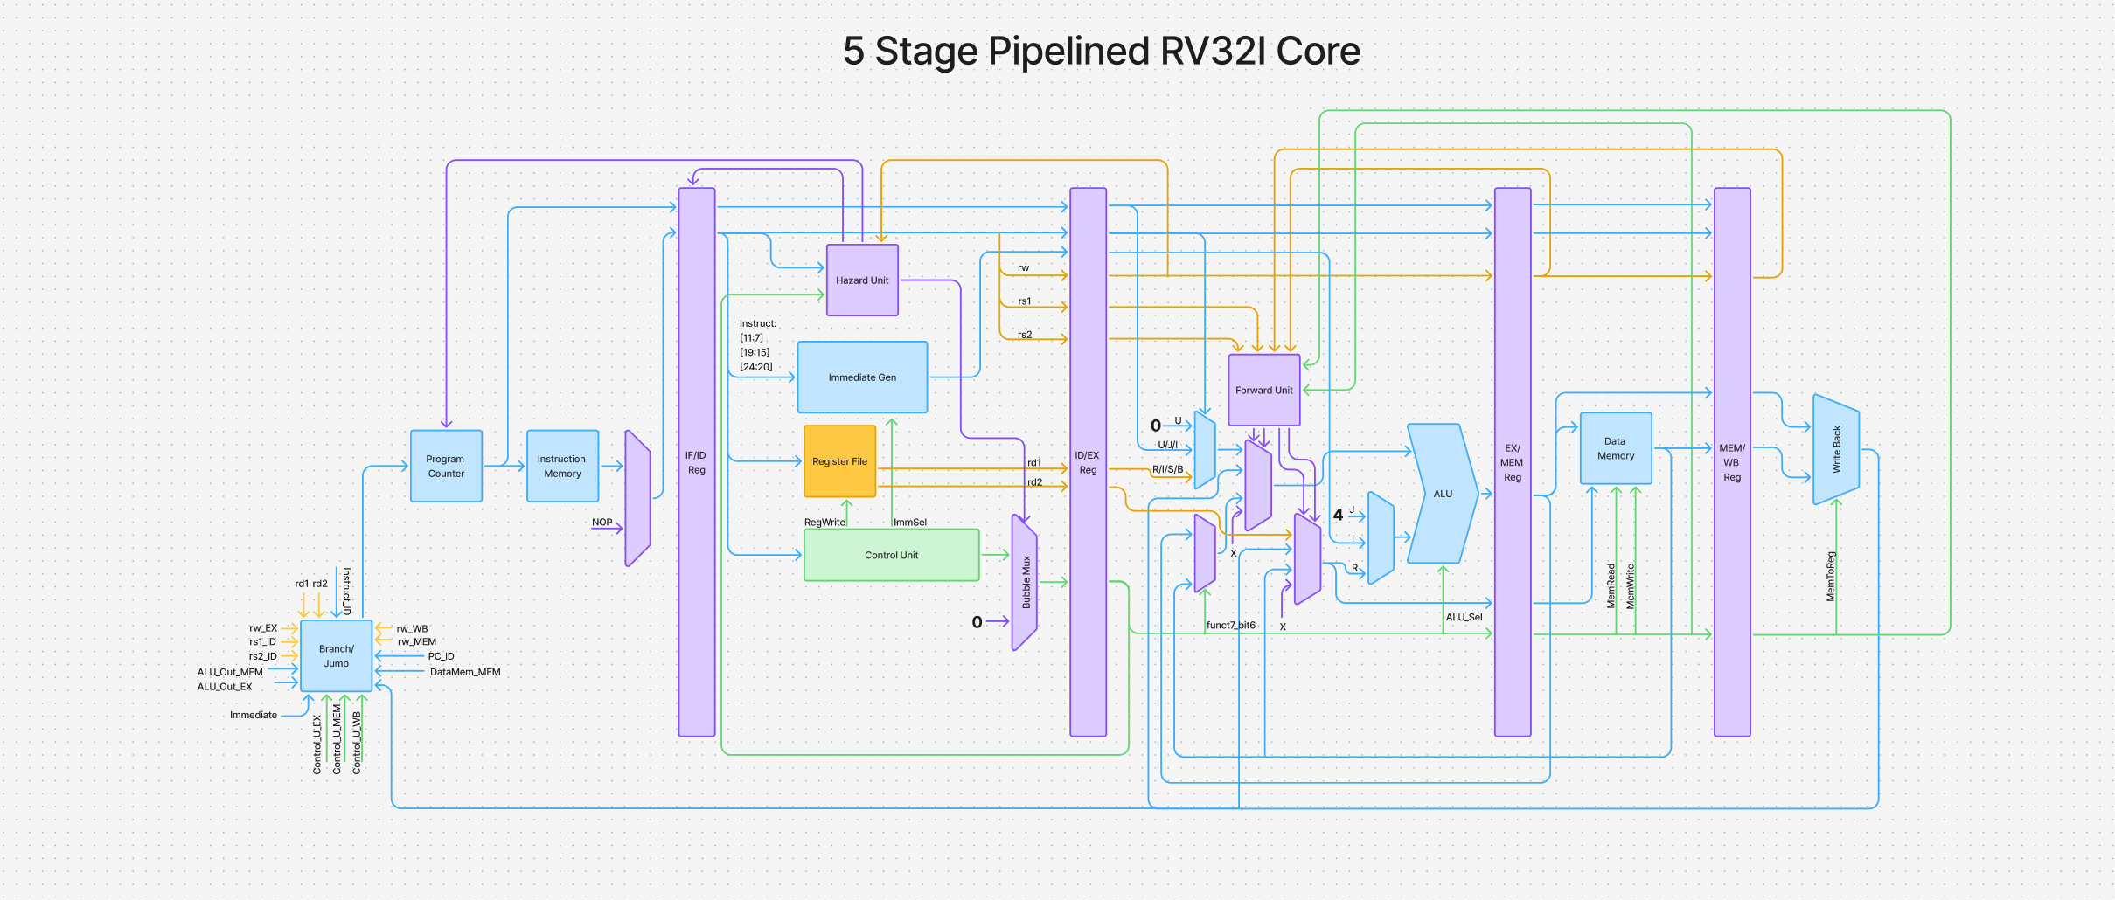Click the ImmSel label

tap(910, 523)
